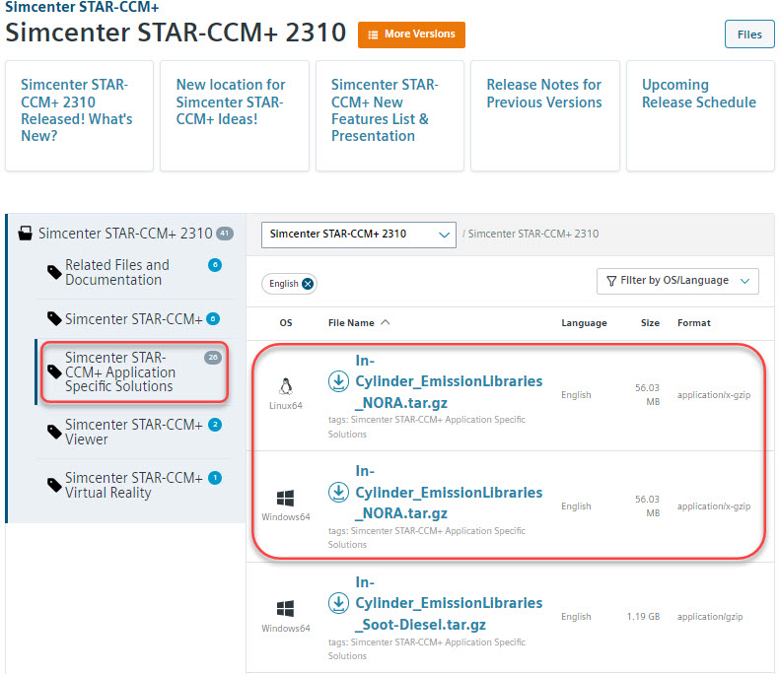Open In-Cylinder_EmissionLibraries_Soot-Diesel.tar.gz file link
This screenshot has width=779, height=674.
[449, 602]
